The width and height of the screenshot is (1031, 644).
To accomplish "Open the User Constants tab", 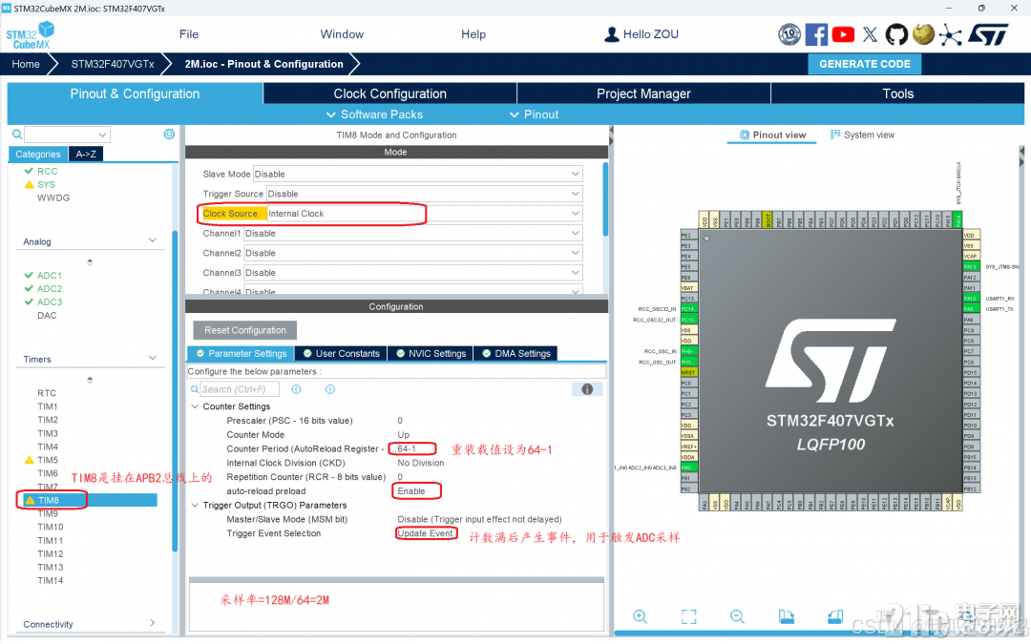I will point(341,354).
